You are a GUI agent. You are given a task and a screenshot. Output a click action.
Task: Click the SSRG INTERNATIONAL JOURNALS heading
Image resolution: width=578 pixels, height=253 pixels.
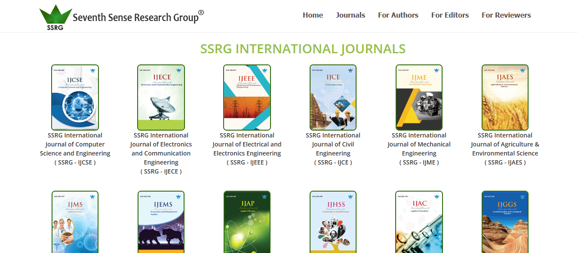(303, 49)
